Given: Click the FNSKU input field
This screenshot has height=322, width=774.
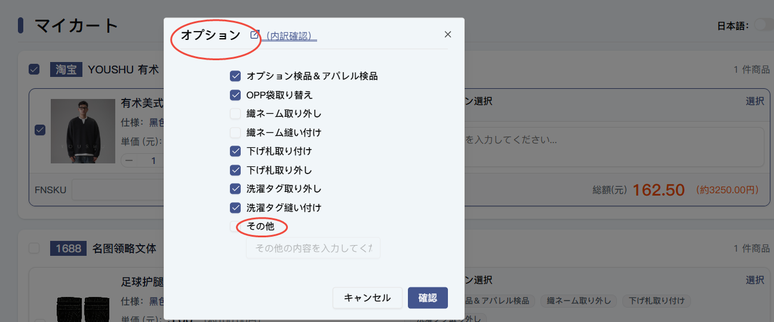Looking at the screenshot, I should [x=118, y=190].
